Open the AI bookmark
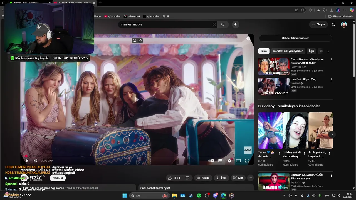 [166, 16]
